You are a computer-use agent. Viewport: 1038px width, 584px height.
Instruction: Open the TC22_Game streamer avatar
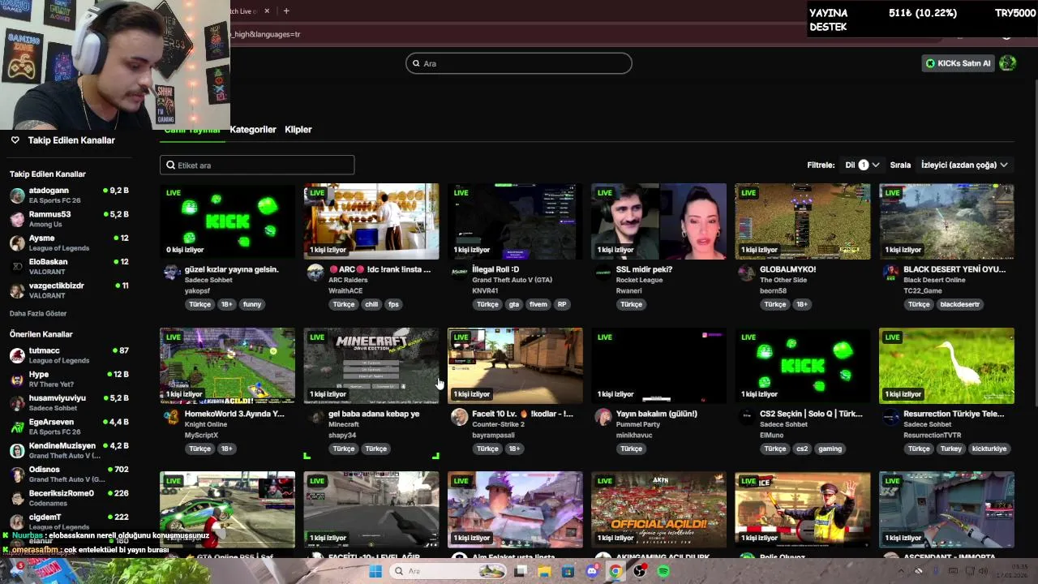890,273
